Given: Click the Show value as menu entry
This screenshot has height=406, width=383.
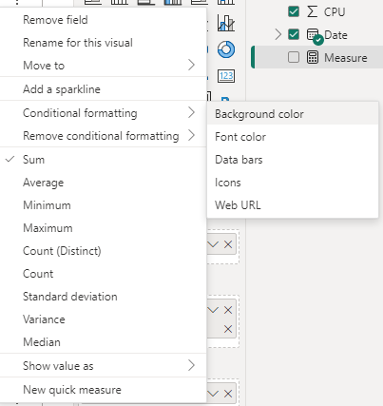Looking at the screenshot, I should pyautogui.click(x=104, y=366).
